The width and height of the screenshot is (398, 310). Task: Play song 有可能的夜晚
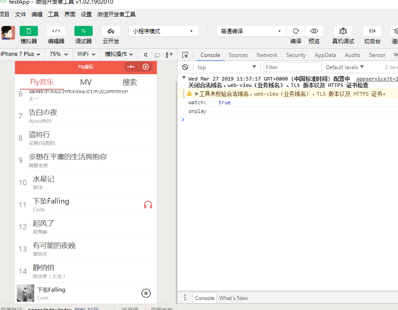pos(86,249)
